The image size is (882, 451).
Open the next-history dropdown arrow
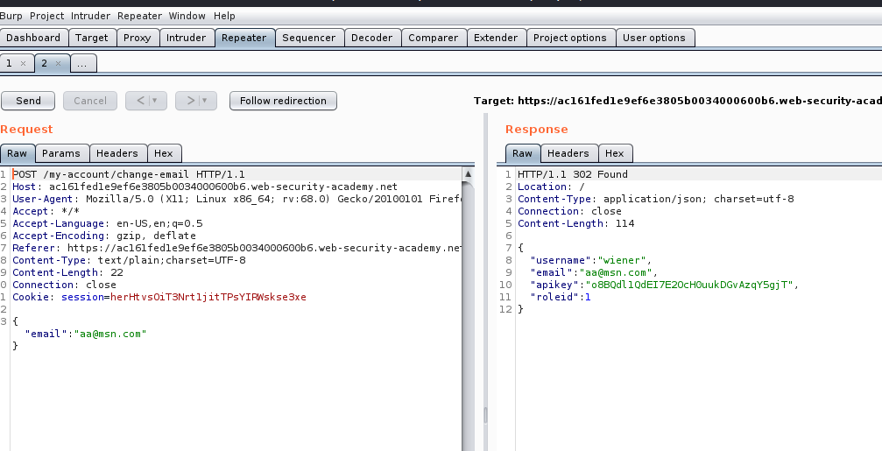(x=205, y=101)
